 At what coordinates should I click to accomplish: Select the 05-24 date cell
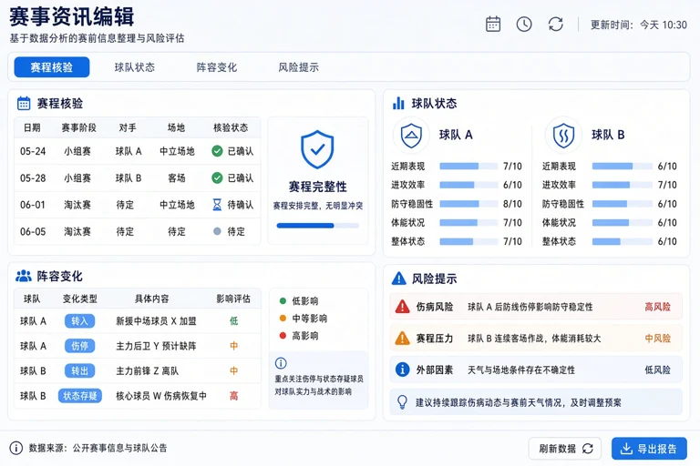coord(33,152)
